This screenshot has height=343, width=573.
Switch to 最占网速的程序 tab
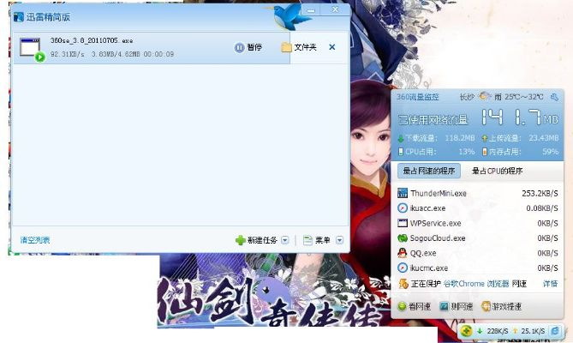pyautogui.click(x=428, y=171)
